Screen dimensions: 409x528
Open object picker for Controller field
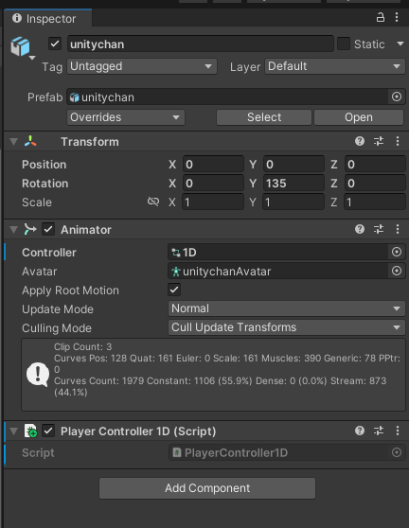(397, 252)
